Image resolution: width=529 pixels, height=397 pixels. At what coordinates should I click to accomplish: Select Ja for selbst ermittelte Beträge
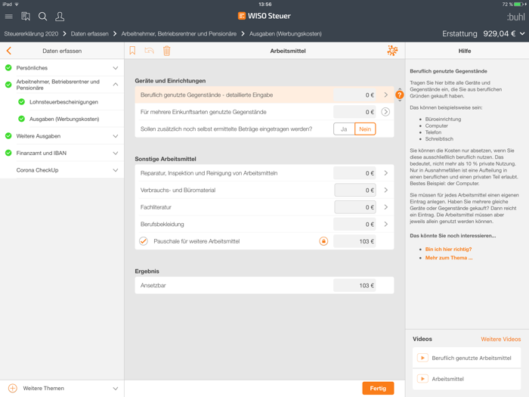click(x=344, y=129)
